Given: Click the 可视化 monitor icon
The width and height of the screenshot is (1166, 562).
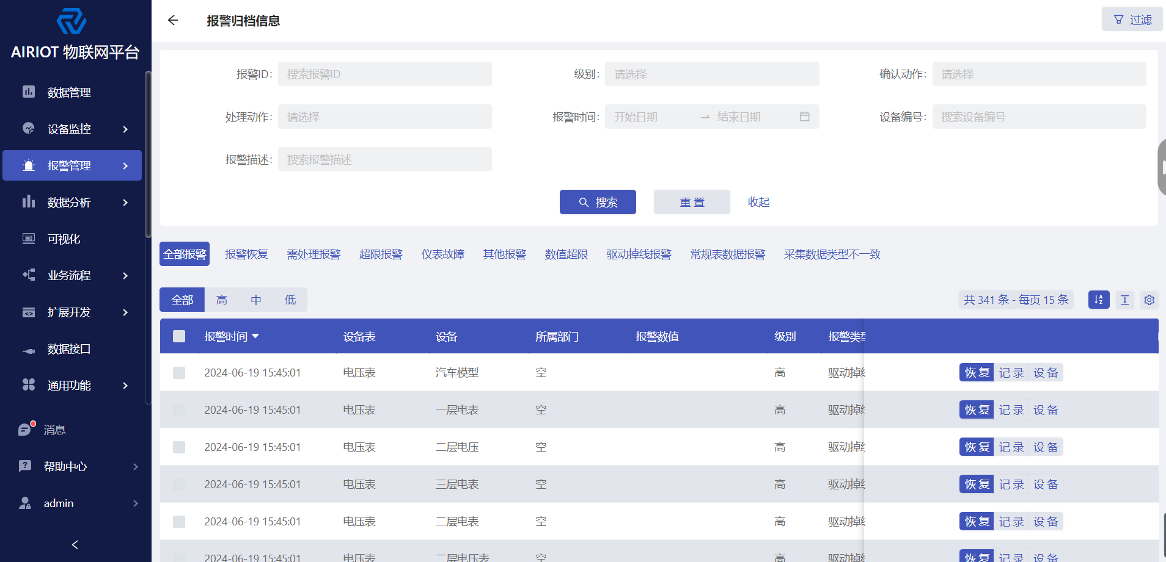Looking at the screenshot, I should 29,238.
